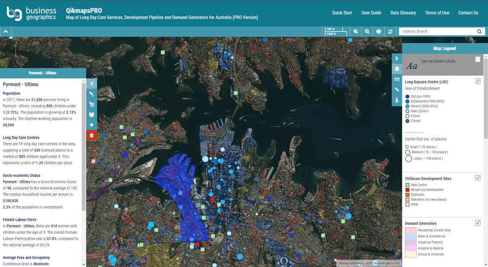The image size is (488, 267).
Task: Click the Refresh map icon
Action: 390,31
